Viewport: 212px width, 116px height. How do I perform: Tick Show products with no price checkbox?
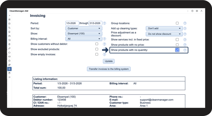[177, 44]
